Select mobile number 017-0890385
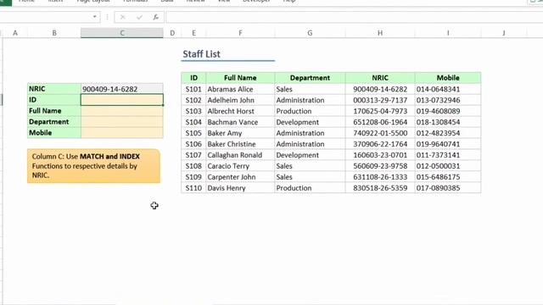The width and height of the screenshot is (543, 305). [x=448, y=188]
